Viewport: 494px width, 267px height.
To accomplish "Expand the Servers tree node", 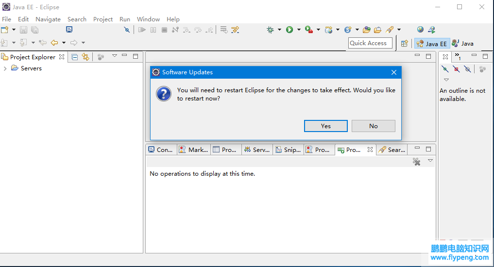I will point(5,68).
